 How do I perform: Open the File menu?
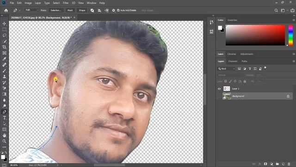click(12, 3)
